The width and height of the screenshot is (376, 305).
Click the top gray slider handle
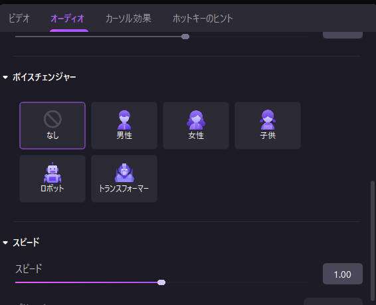(x=185, y=37)
